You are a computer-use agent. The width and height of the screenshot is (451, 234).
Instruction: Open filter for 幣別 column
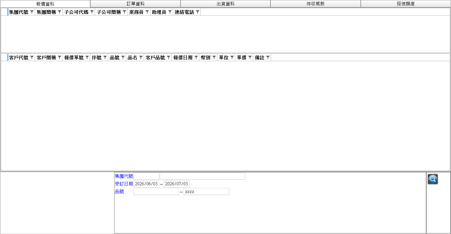tap(214, 57)
